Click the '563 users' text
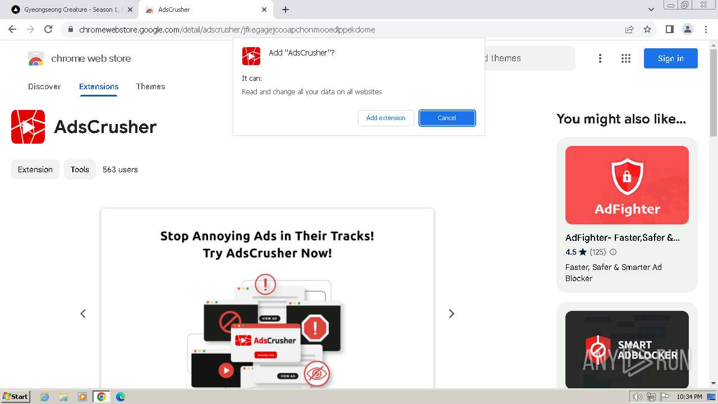718x404 pixels. (x=120, y=169)
